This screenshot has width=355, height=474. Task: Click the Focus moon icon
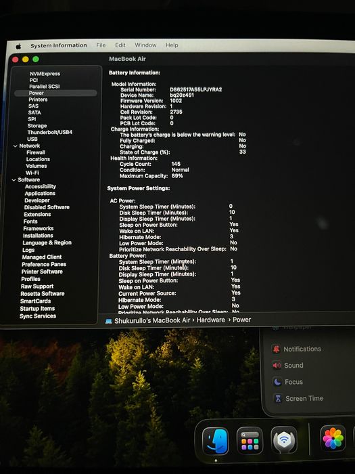tap(277, 382)
